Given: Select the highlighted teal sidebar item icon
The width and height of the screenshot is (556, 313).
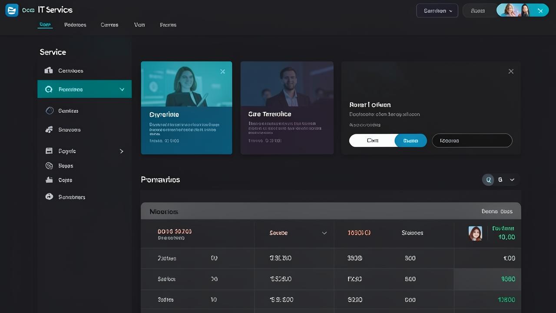Looking at the screenshot, I should pos(49,89).
